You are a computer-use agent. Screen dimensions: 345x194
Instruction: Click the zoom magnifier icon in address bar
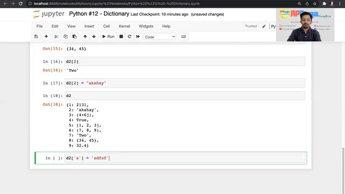(x=299, y=4)
